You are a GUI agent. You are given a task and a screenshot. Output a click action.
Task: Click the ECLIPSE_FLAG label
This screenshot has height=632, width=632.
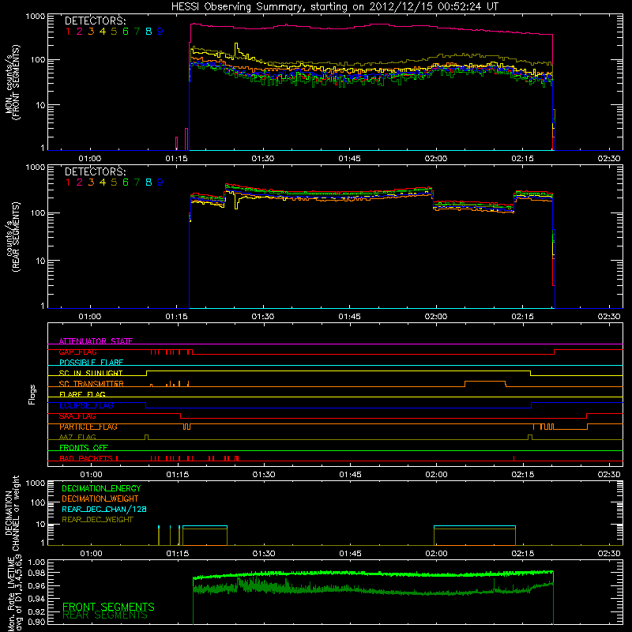click(86, 405)
